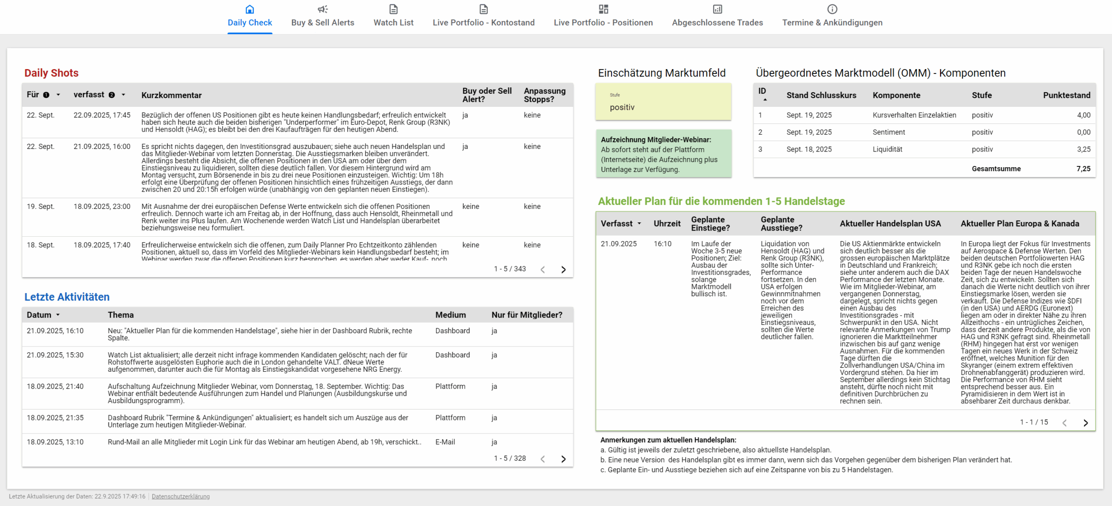Click the Live Portfolio Positionen grid icon
Image resolution: width=1112 pixels, height=506 pixels.
coord(603,9)
